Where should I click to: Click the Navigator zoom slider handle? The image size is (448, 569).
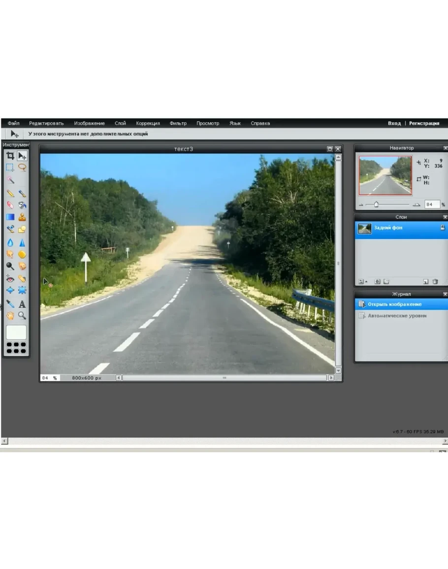[x=376, y=204]
